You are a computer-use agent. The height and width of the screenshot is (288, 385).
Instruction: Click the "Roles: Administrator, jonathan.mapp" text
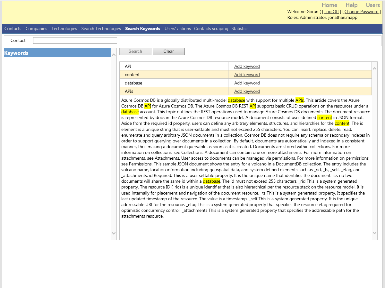click(322, 18)
